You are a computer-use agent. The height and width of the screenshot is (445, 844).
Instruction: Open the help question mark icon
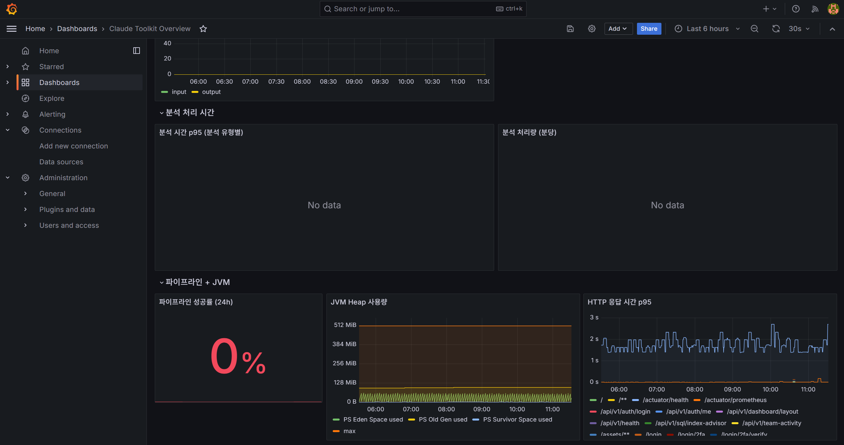(796, 9)
